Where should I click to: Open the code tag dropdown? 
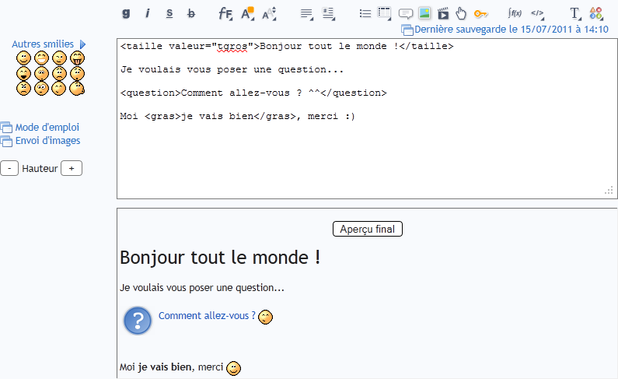pyautogui.click(x=538, y=14)
